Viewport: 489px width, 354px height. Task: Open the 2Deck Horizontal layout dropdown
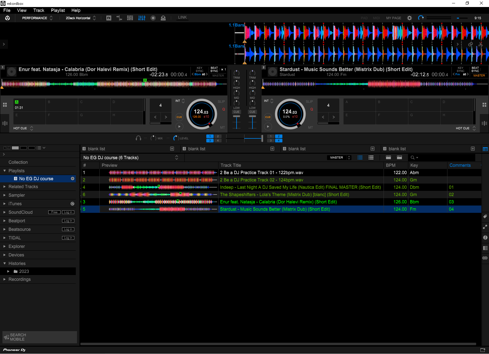pos(81,18)
